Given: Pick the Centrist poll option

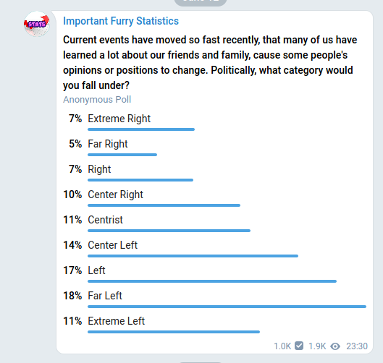Looking at the screenshot, I should pos(215,223).
